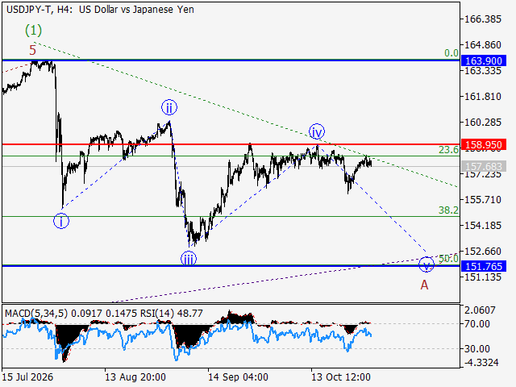Click the 154.185 price axis value
The image size is (516, 387).
483,226
